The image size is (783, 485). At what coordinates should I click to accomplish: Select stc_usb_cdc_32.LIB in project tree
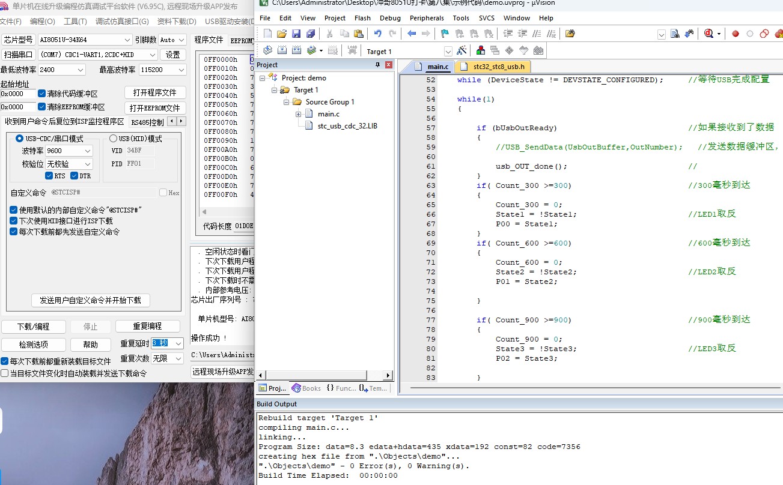(x=347, y=126)
